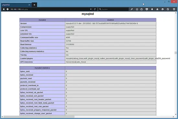The image size is (178, 119).
Task: Open the striped round toolbar icon
Action: click(x=168, y=9)
